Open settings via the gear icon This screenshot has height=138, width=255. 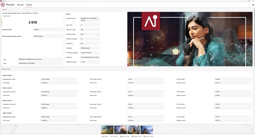click(x=253, y=5)
